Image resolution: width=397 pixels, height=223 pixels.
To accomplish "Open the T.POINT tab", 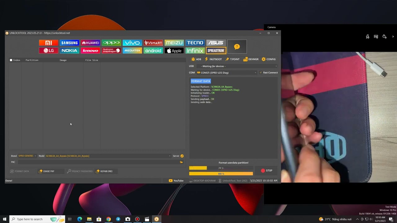I will pos(232,59).
